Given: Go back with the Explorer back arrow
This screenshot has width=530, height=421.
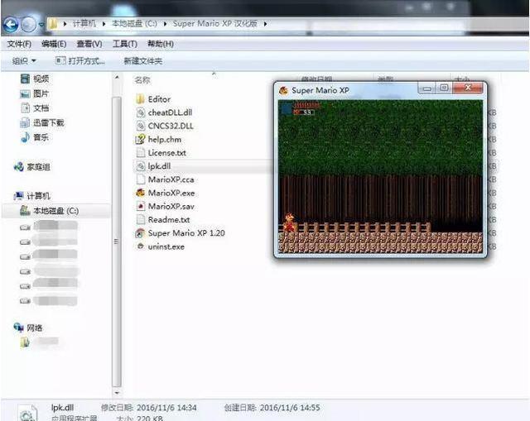Looking at the screenshot, I should coord(11,25).
